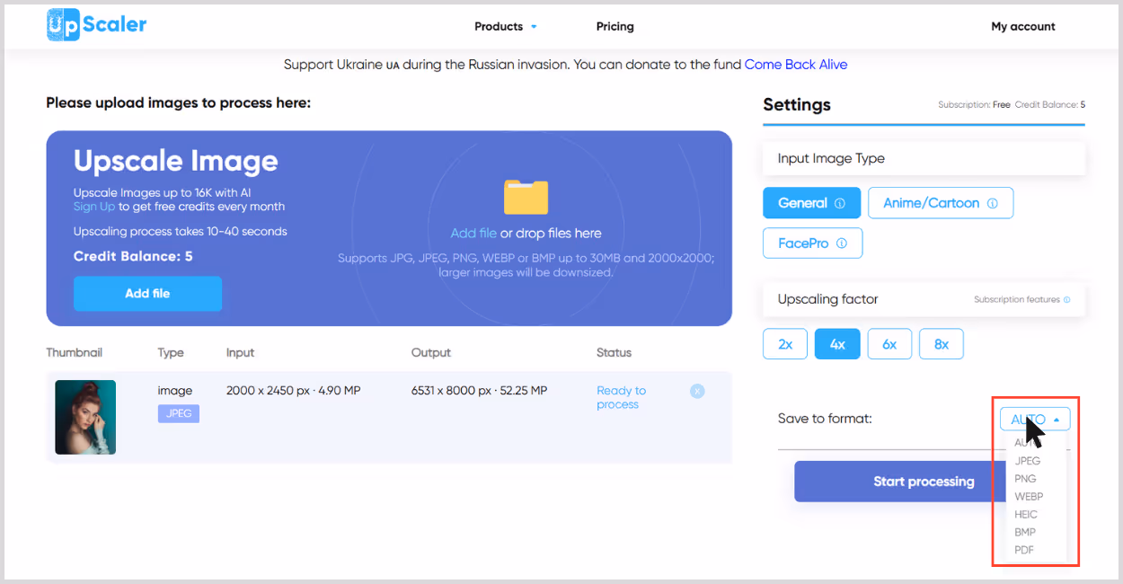The image size is (1123, 584).
Task: Click info icon beside FacePro
Action: click(842, 243)
